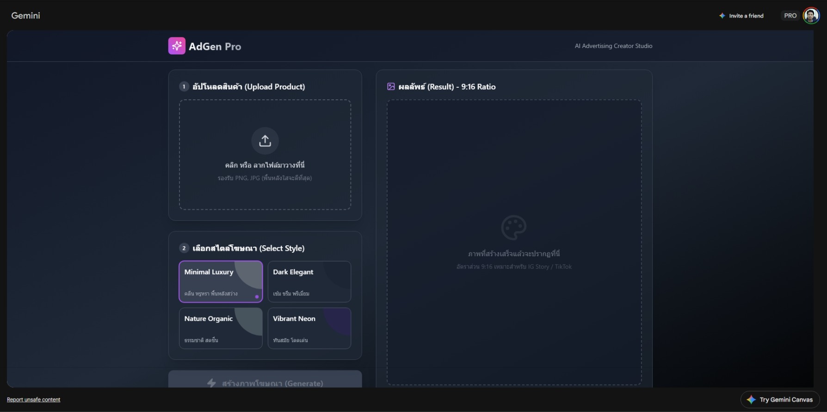Open the Report unsafe content link
Viewport: 827px width, 412px height.
(x=33, y=400)
